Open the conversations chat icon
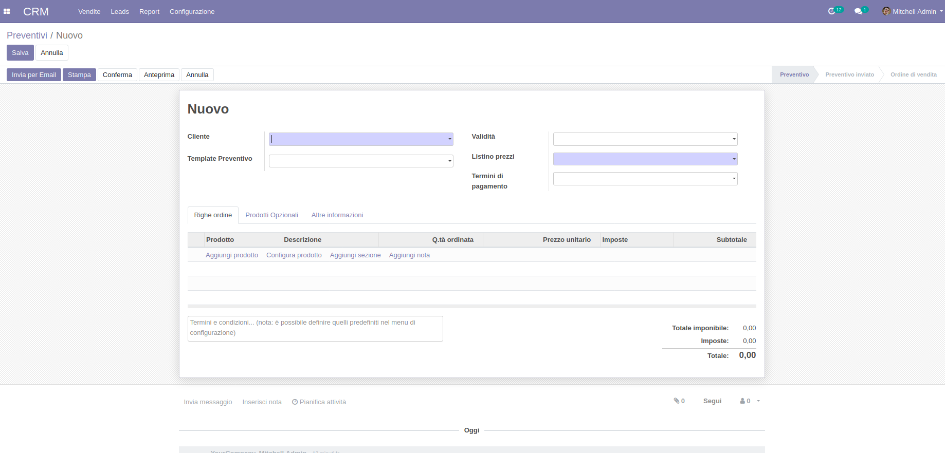Viewport: 945px width, 453px height. [x=858, y=11]
